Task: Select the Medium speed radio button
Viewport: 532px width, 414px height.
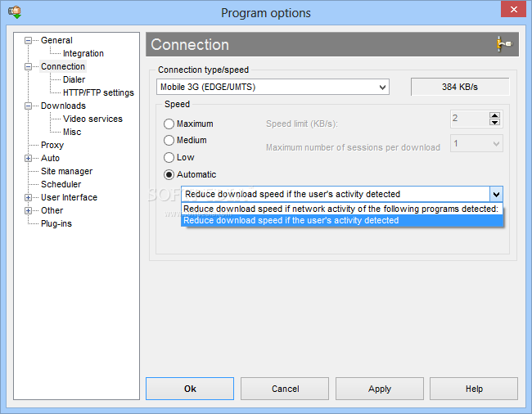Action: point(169,141)
